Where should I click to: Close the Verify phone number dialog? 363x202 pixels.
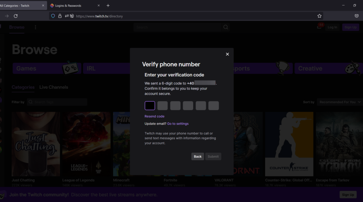click(227, 54)
